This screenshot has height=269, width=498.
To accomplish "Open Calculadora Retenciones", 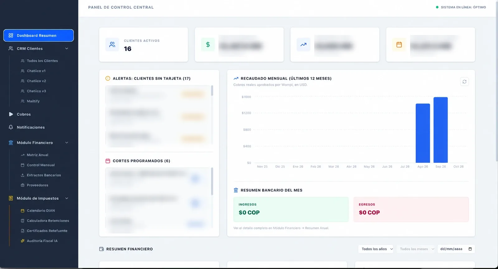I will (48, 221).
